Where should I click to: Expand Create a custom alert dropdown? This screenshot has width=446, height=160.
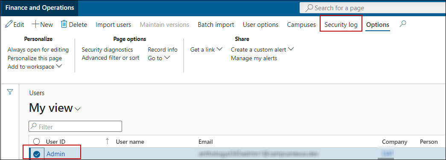290,49
